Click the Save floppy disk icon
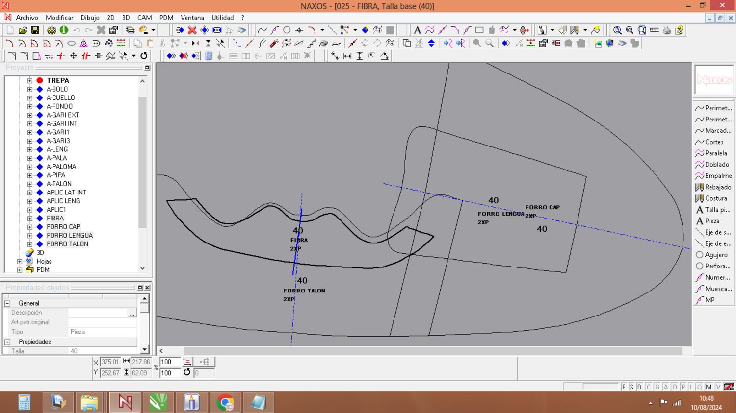The height and width of the screenshot is (413, 736). click(35, 30)
